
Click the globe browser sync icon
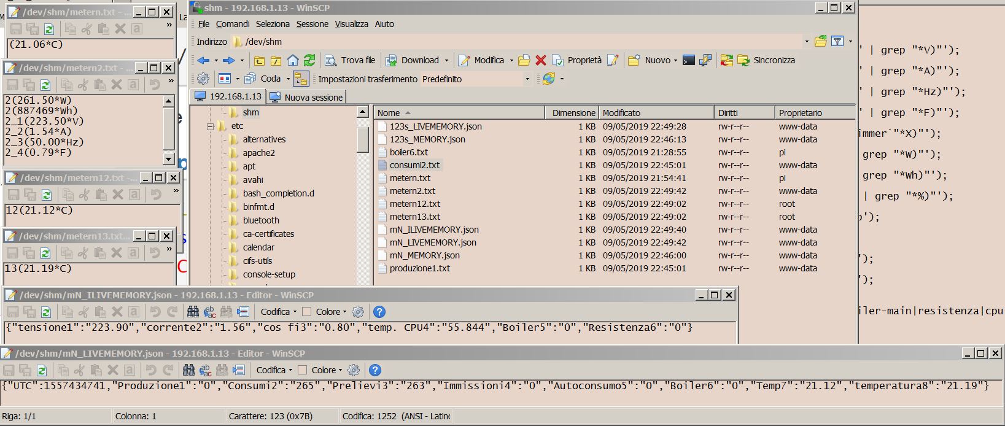click(549, 79)
